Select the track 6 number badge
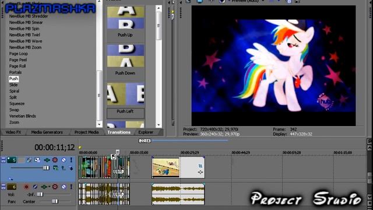The width and height of the screenshot is (373, 210). coord(12,187)
